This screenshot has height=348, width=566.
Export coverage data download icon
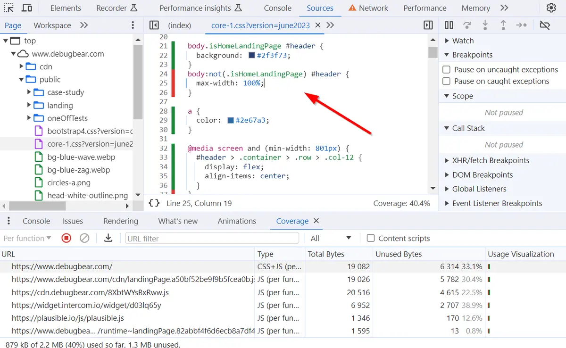(108, 238)
